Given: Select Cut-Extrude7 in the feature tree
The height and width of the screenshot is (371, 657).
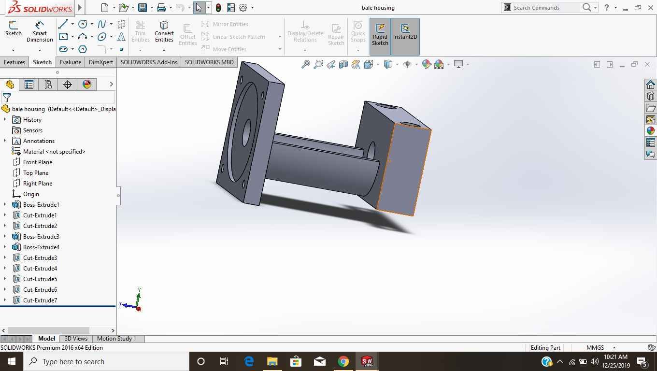Looking at the screenshot, I should point(40,300).
